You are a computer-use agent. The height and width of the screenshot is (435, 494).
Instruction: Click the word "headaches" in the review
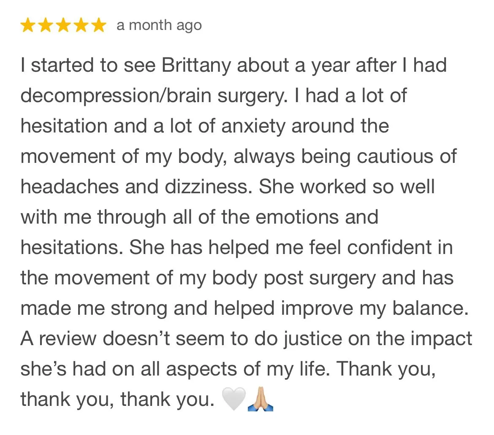70,186
